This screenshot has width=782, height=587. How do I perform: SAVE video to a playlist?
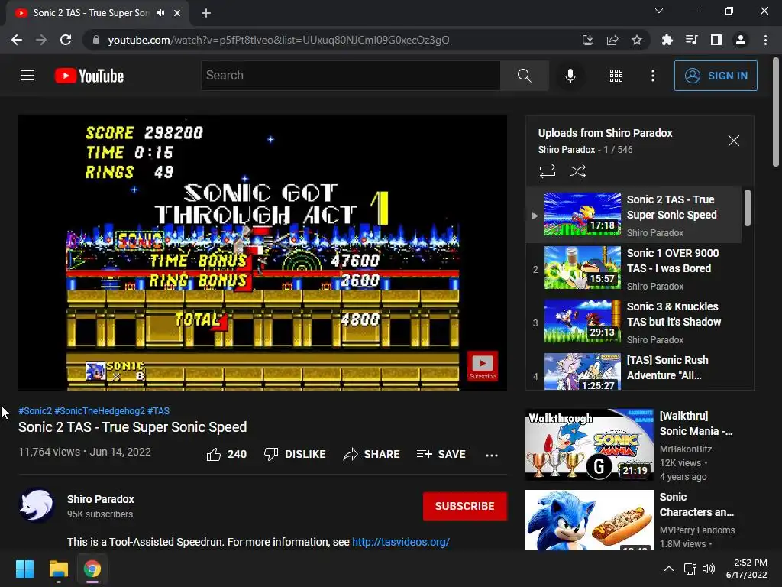(x=441, y=454)
